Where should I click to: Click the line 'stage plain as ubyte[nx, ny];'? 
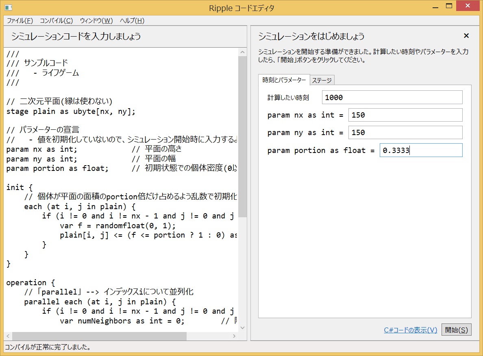click(x=71, y=111)
